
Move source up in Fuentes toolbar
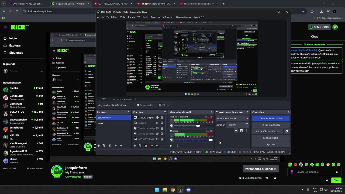coord(152,146)
